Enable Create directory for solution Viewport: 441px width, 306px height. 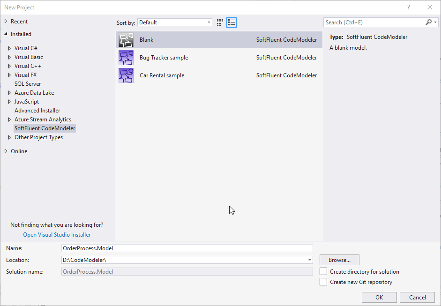pos(323,272)
